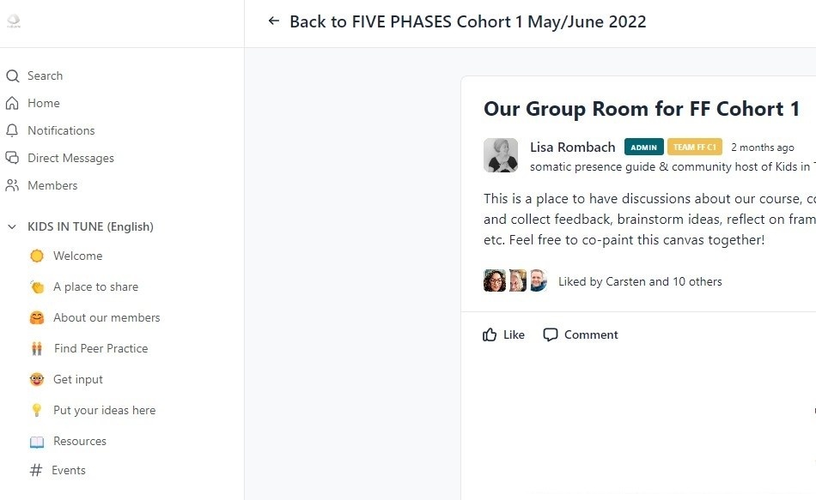Screen dimensions: 816x500
Task: Go to A place to share
Action: click(95, 286)
